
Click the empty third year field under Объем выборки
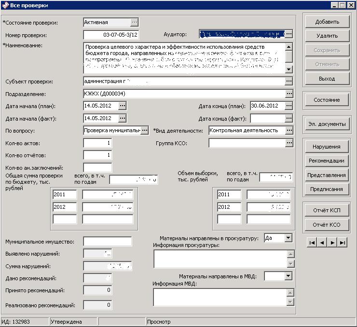click(229, 219)
